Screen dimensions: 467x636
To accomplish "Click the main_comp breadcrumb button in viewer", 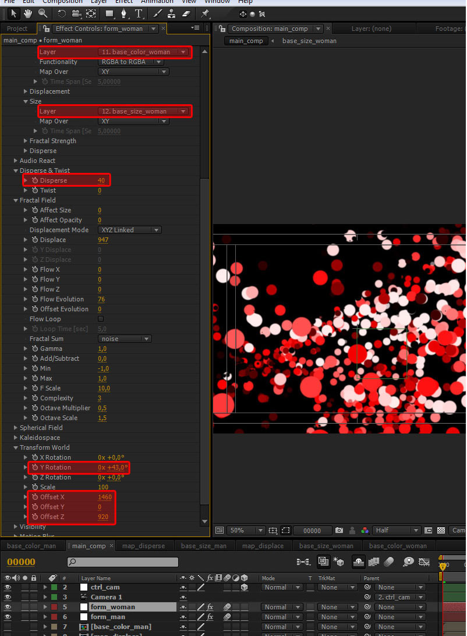I will coord(246,41).
